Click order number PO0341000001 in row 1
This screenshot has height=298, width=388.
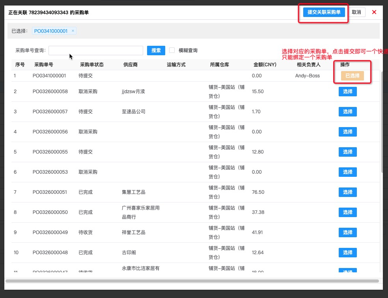tap(49, 75)
